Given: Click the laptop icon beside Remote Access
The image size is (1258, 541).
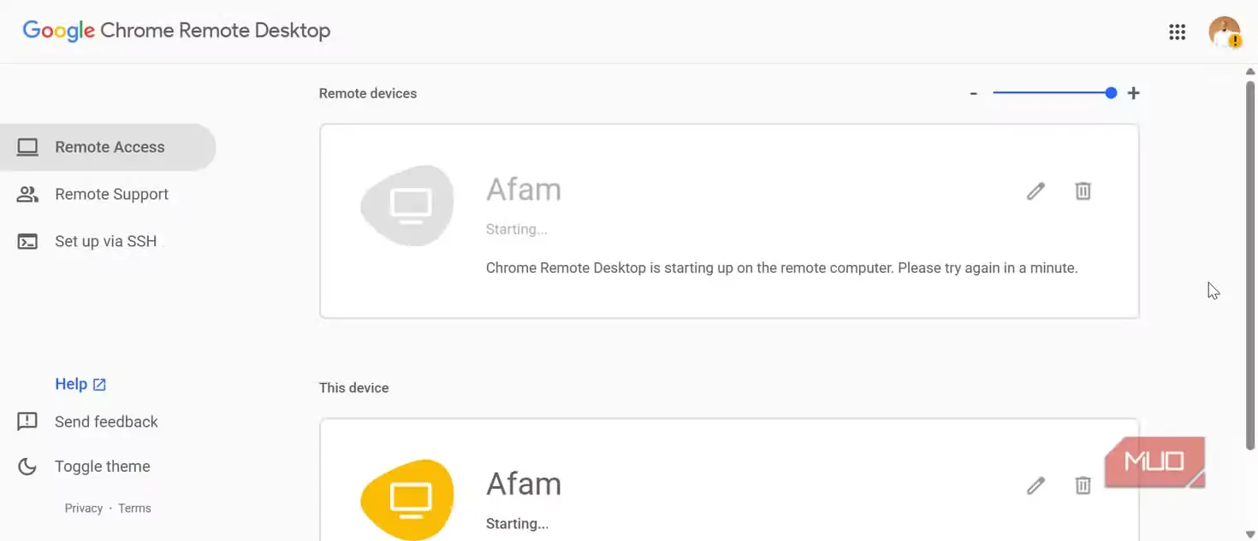Looking at the screenshot, I should [x=28, y=147].
